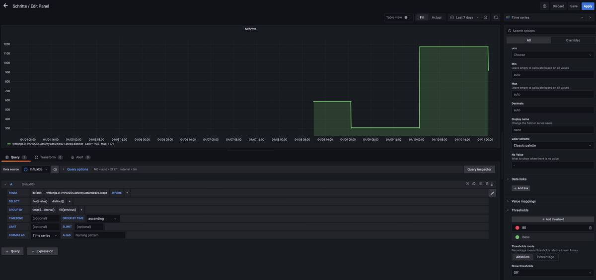Open dashboard settings gear icon
The image size is (596, 280).
tap(544, 6)
